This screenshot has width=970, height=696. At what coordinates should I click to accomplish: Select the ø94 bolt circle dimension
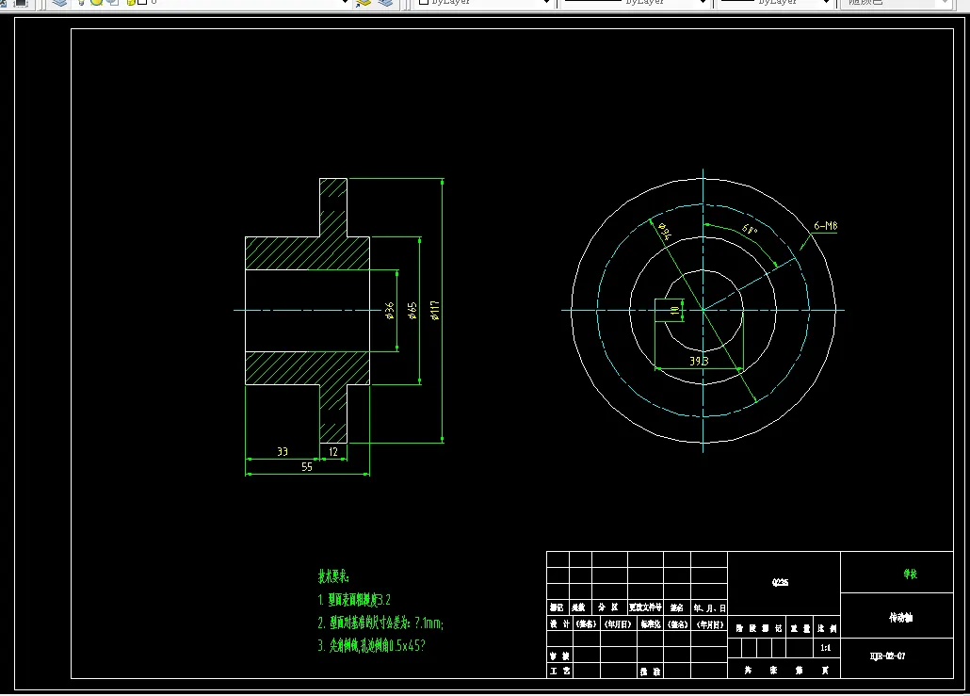pos(664,232)
